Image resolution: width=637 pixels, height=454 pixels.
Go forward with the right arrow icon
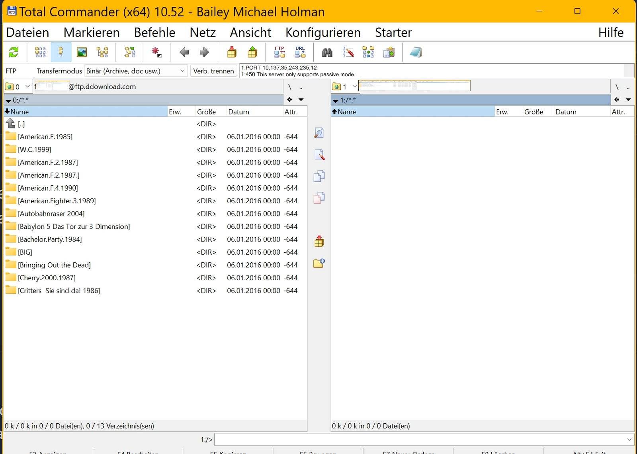coord(204,52)
